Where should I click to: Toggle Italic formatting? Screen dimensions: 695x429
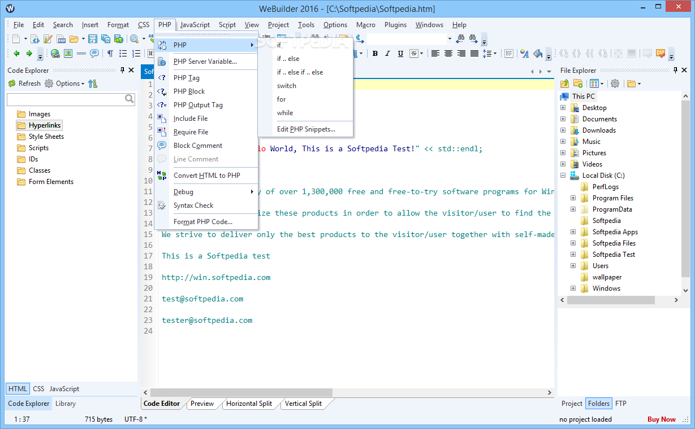click(x=387, y=54)
